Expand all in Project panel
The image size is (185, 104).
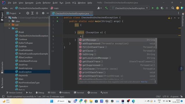tap(32, 13)
